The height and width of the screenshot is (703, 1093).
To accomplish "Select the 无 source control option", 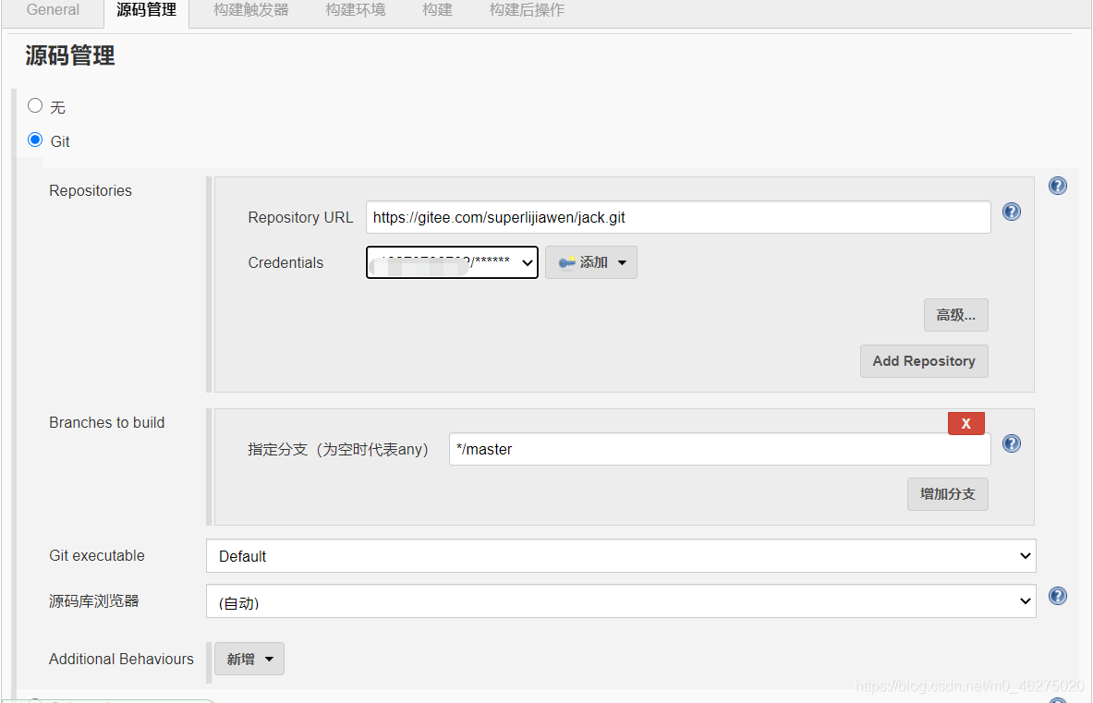I will coord(35,105).
